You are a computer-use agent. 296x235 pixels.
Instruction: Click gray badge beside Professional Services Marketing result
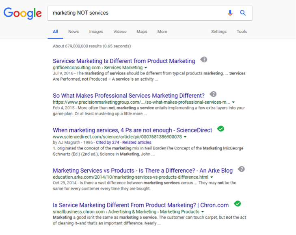pyautogui.click(x=213, y=94)
